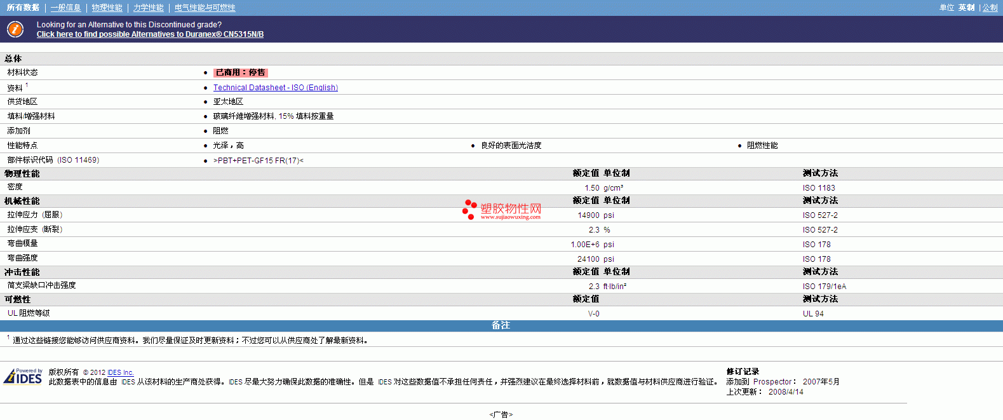Click the 简支梁缺口冲击强度 row label
This screenshot has height=420, width=1003.
pos(41,285)
